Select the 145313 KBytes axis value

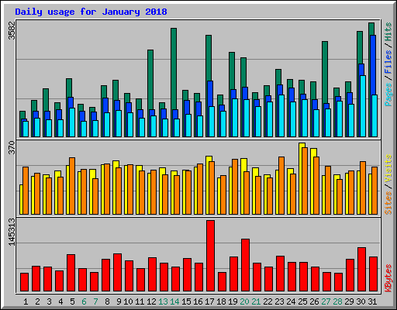pos(12,232)
